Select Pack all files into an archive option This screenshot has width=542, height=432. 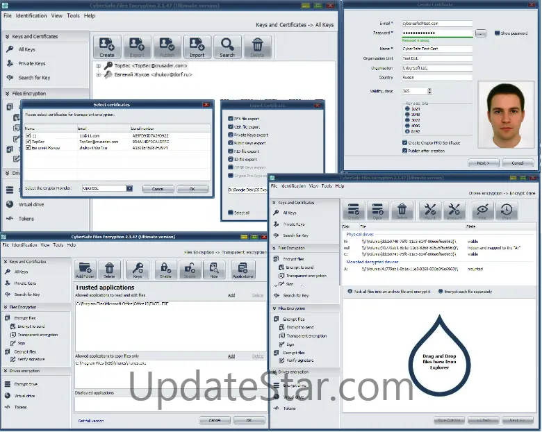coord(350,292)
